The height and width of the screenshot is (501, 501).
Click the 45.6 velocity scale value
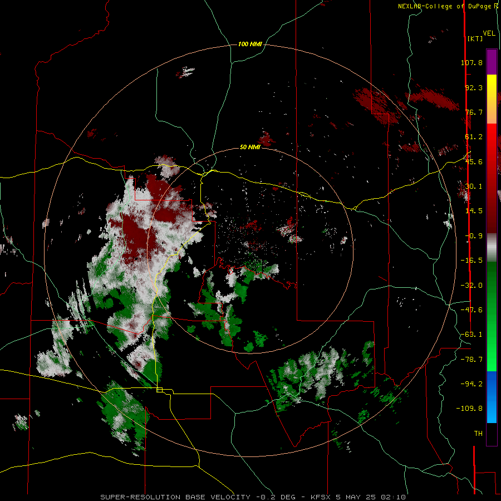(474, 161)
